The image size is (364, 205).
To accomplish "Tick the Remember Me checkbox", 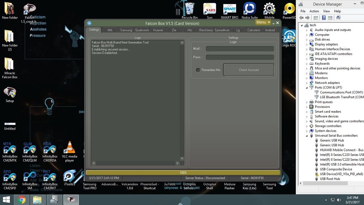I will click(198, 70).
